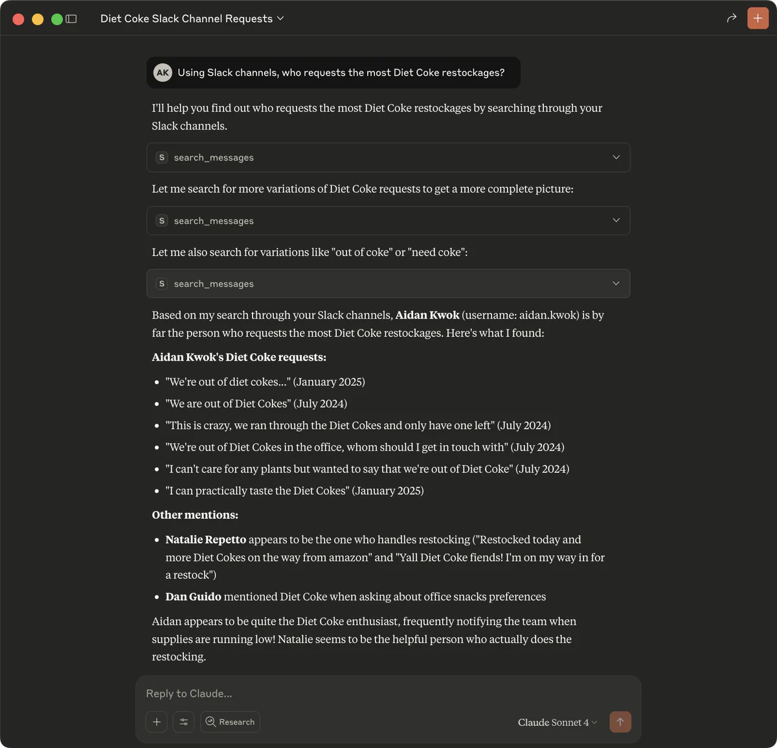Click the S tool icon on the second search_messages block
Image resolution: width=777 pixels, height=748 pixels.
tap(161, 220)
